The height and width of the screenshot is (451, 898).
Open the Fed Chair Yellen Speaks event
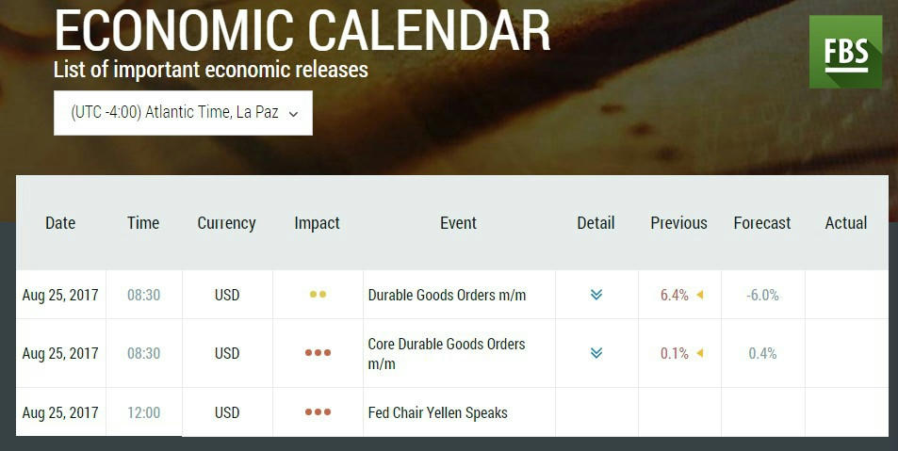tap(437, 412)
